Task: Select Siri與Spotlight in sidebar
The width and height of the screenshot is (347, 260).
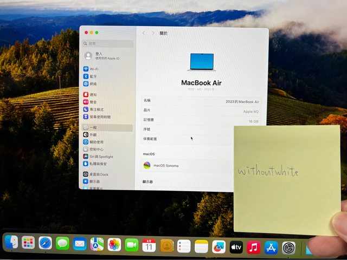Action: 101,156
